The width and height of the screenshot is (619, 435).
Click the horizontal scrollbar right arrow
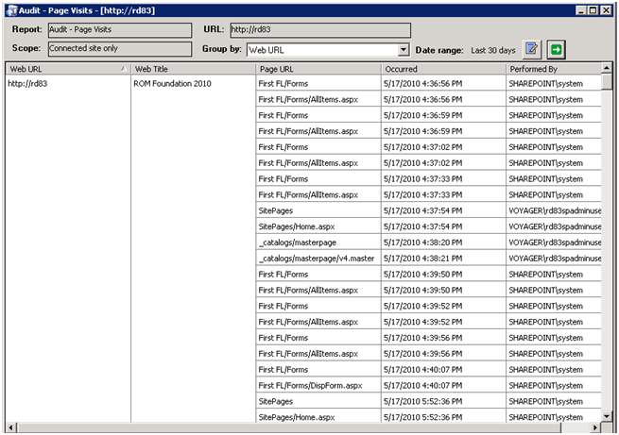[x=595, y=427]
